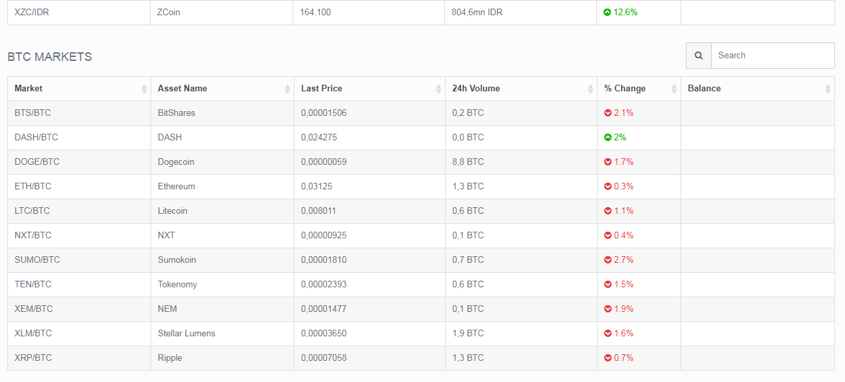Click the down arrow icon for TEN/BTC
The width and height of the screenshot is (845, 382).
click(x=608, y=285)
